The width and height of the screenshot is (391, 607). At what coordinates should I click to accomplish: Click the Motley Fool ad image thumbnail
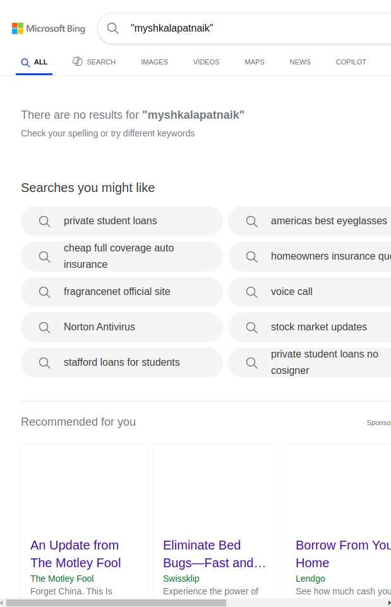click(84, 488)
